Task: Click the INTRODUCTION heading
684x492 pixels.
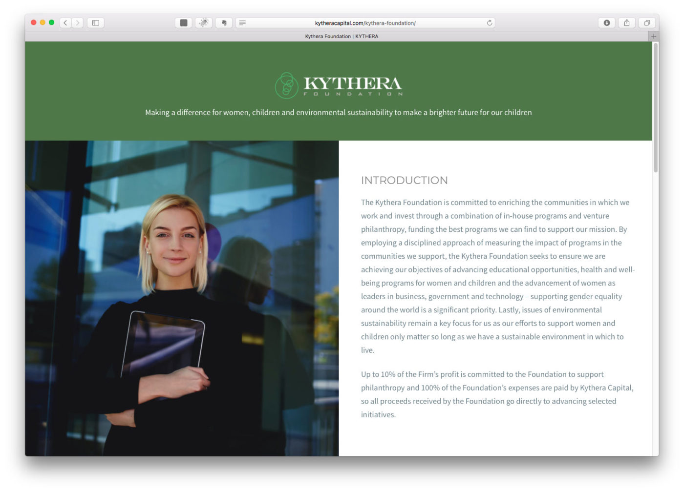Action: pos(404,180)
